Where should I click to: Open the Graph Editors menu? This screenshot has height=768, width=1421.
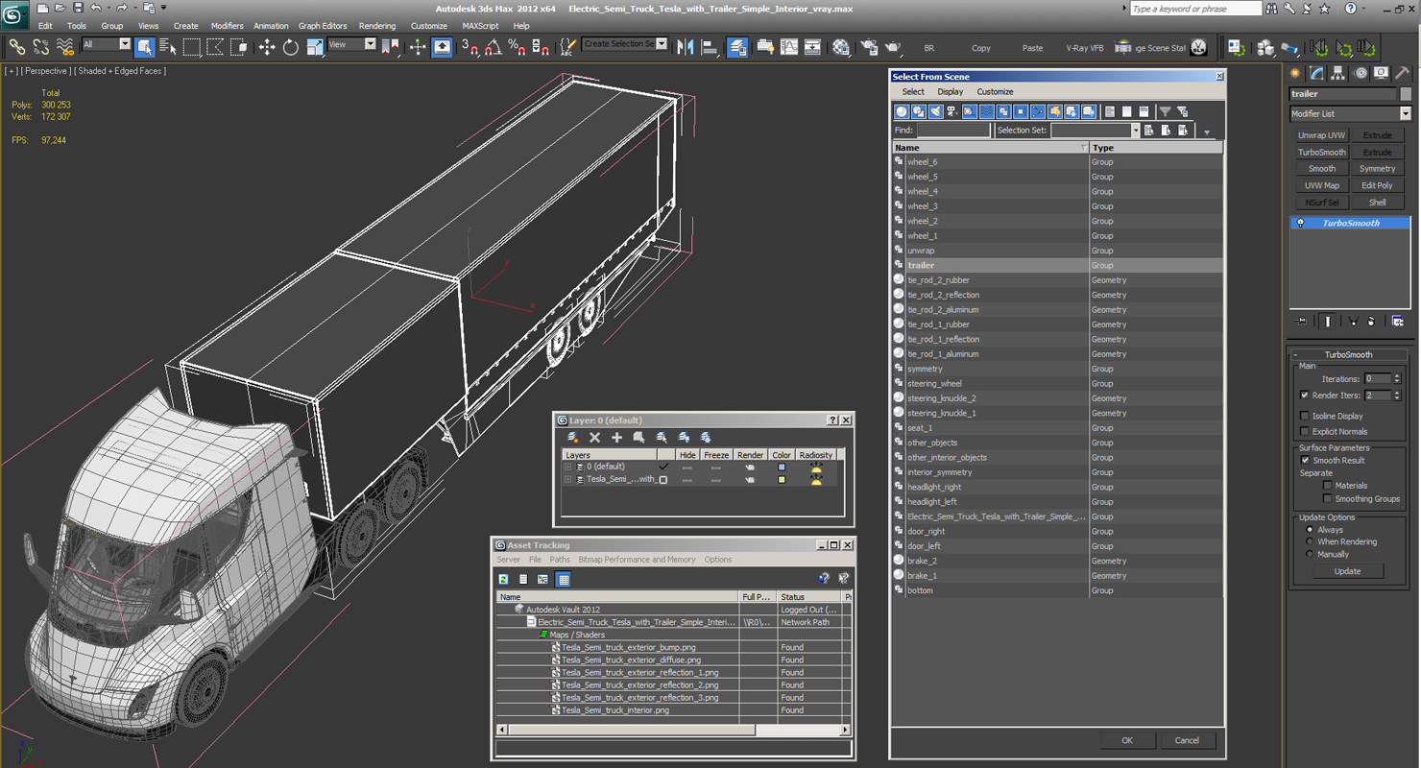coord(323,26)
